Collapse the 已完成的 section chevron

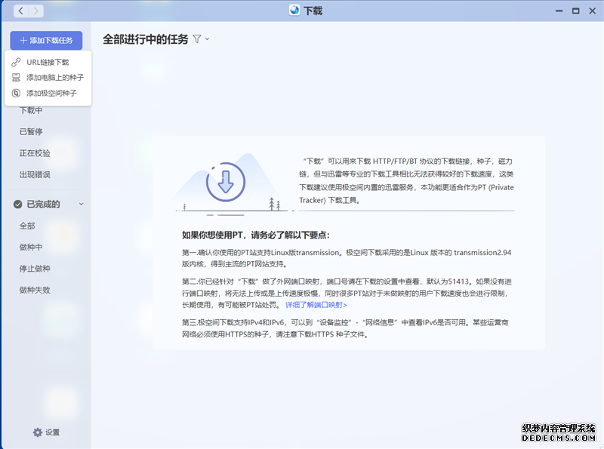[82, 204]
